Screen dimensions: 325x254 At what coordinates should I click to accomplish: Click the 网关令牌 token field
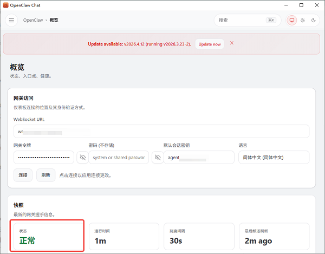[44, 158]
